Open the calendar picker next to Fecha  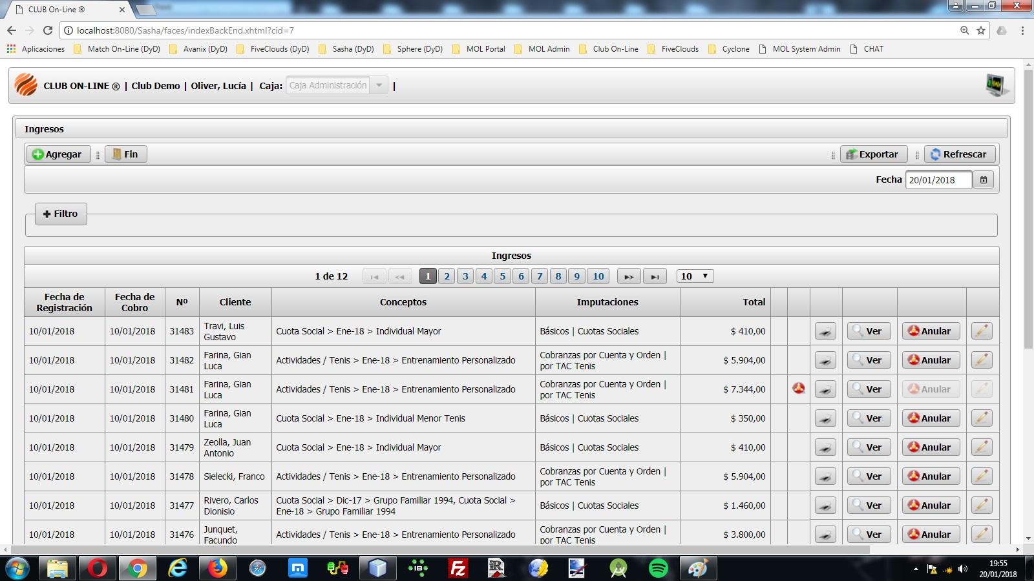[x=983, y=180]
